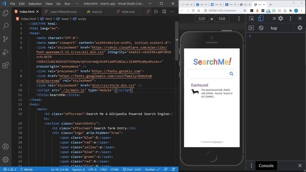Follow the fonts.gstatic.com link in code
This screenshot has height=172, width=306.
tap(116, 71)
